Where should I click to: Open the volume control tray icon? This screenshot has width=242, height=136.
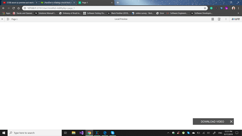[209, 133]
